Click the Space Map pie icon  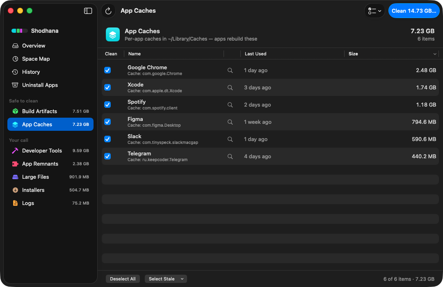coord(15,59)
